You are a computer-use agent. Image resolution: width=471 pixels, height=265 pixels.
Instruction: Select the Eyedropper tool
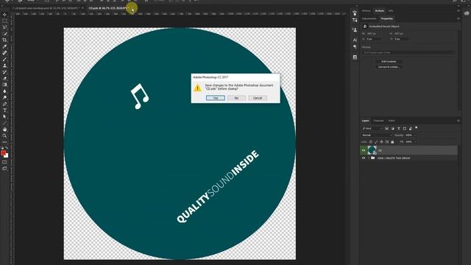4,46
